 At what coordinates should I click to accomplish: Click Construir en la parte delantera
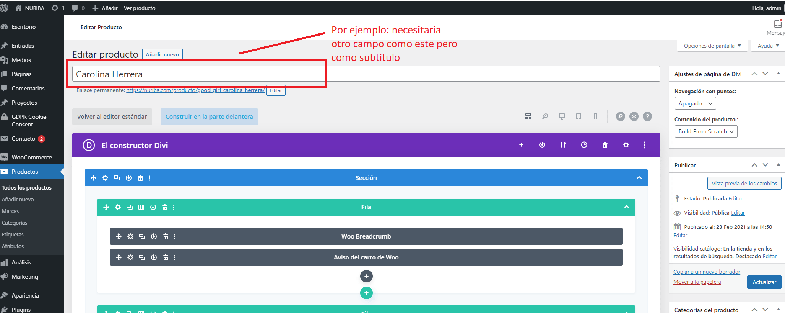pyautogui.click(x=209, y=117)
